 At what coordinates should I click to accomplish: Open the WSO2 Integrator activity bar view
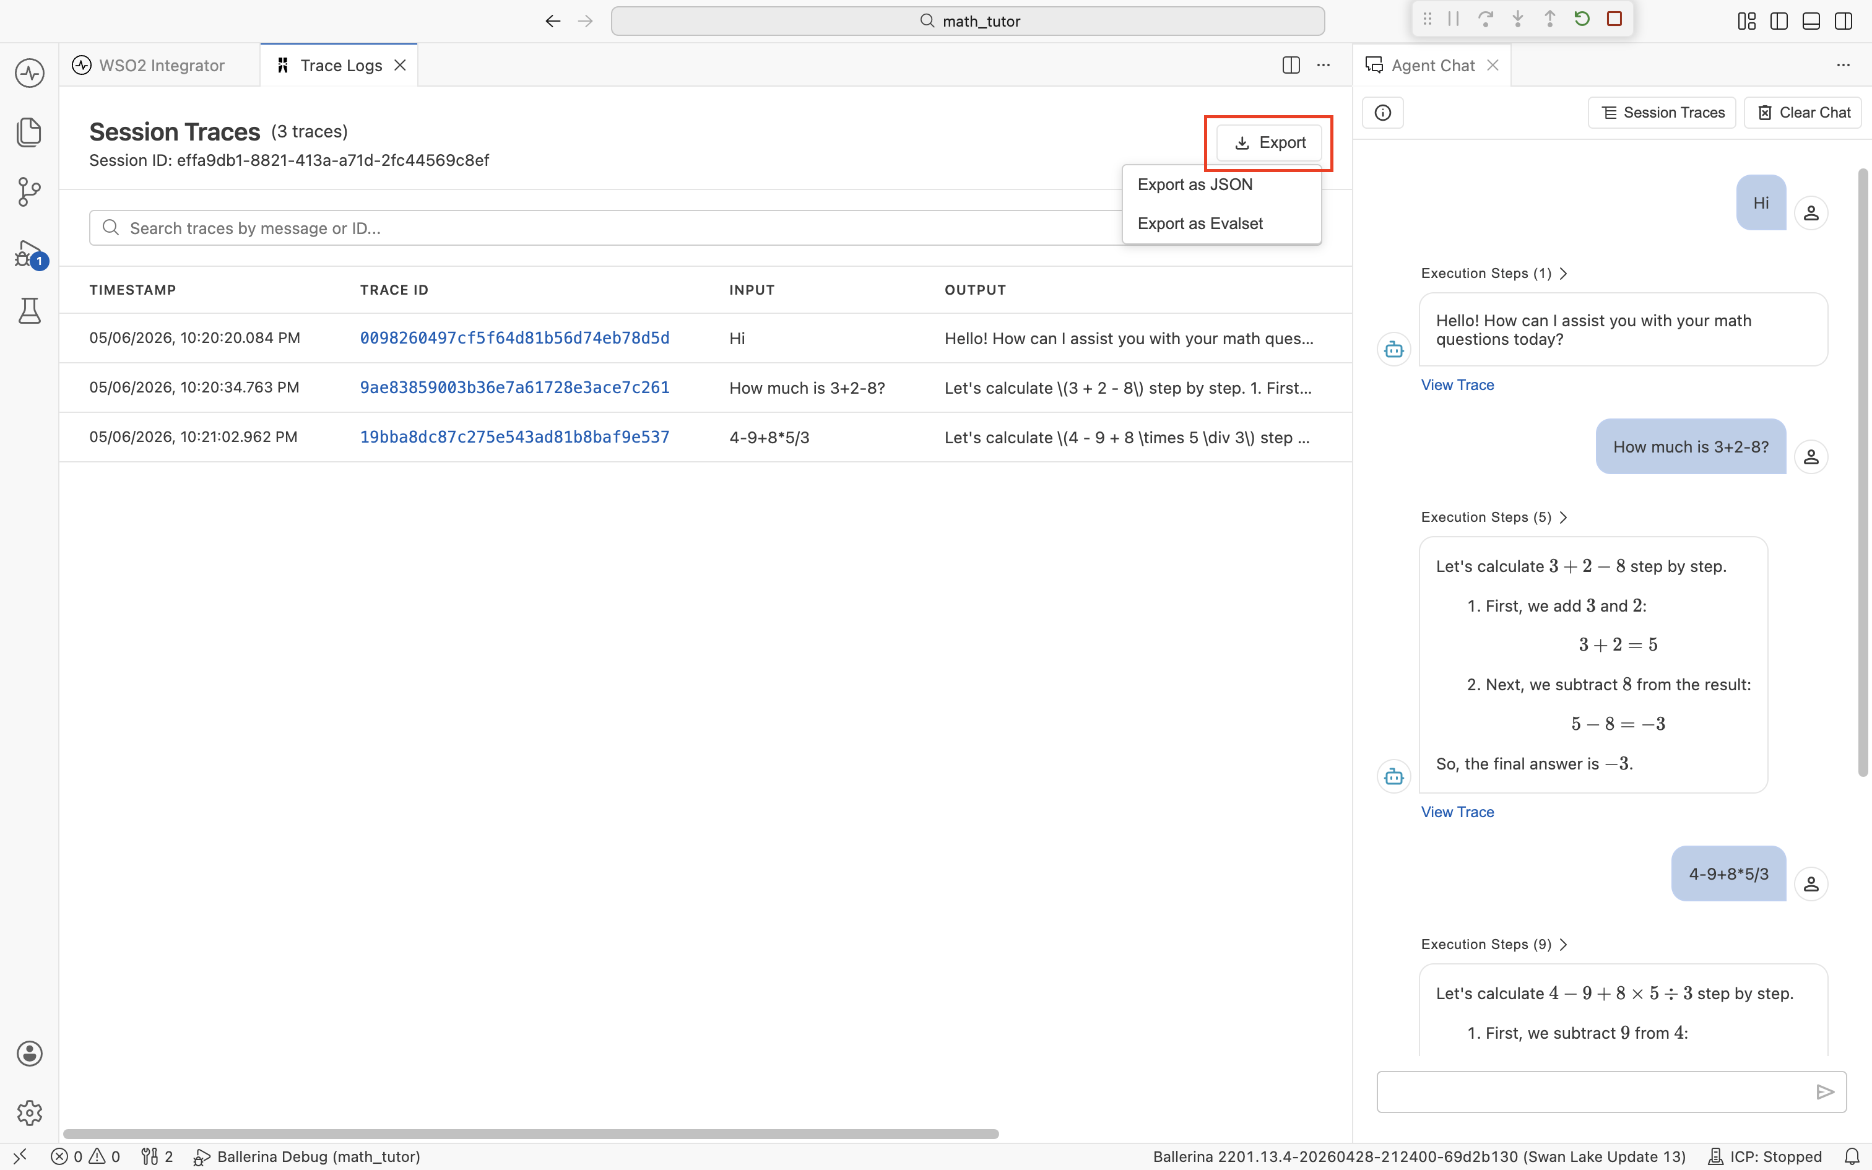tap(29, 74)
